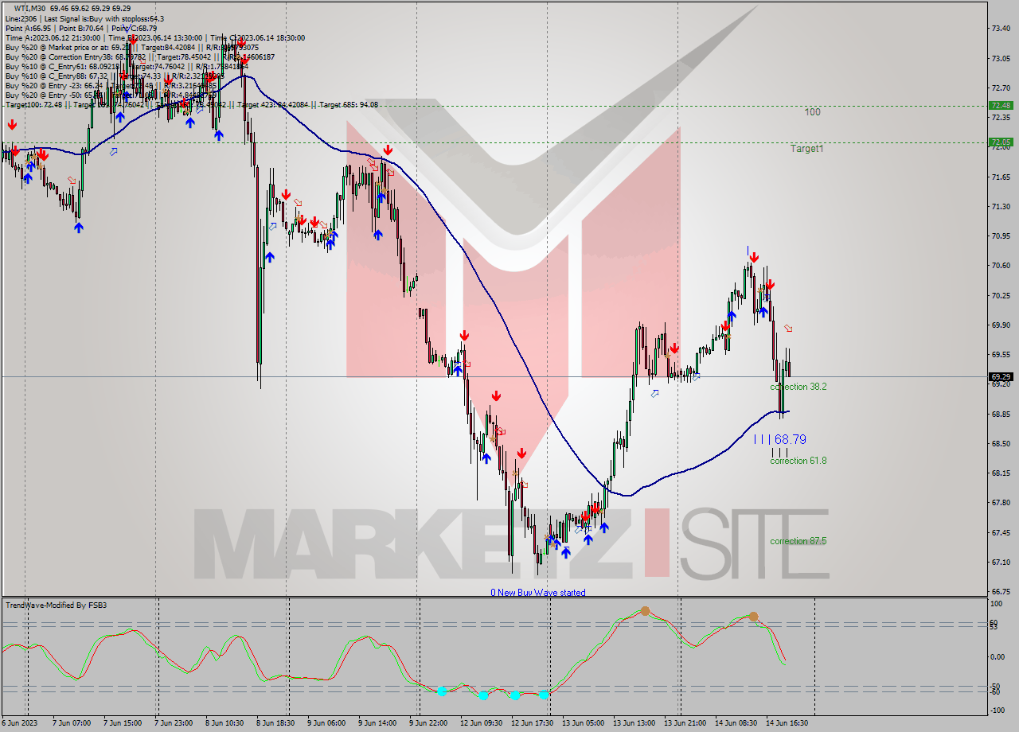Screen dimensions: 1019x732
Task: Click the 73.05 price axis label
Action: click(x=1001, y=58)
